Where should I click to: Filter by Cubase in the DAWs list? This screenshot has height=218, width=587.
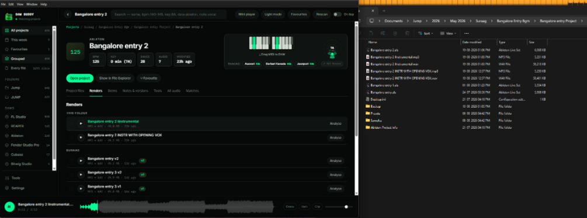click(27, 154)
